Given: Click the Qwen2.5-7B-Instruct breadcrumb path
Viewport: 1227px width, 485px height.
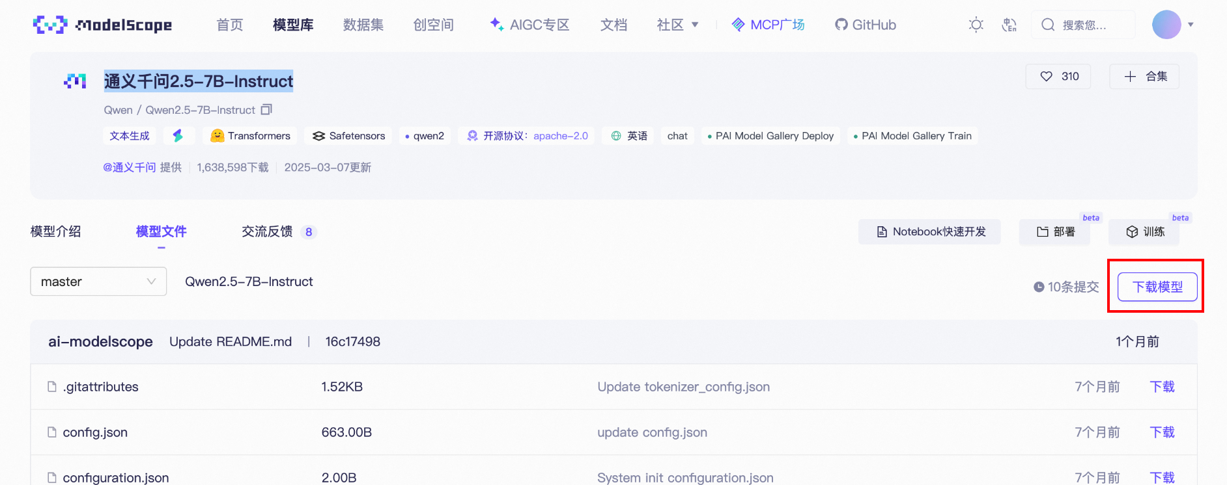Looking at the screenshot, I should 249,282.
